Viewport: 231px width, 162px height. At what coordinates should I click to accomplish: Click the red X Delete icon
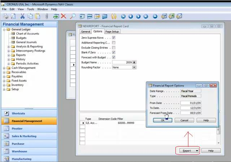(64, 16)
